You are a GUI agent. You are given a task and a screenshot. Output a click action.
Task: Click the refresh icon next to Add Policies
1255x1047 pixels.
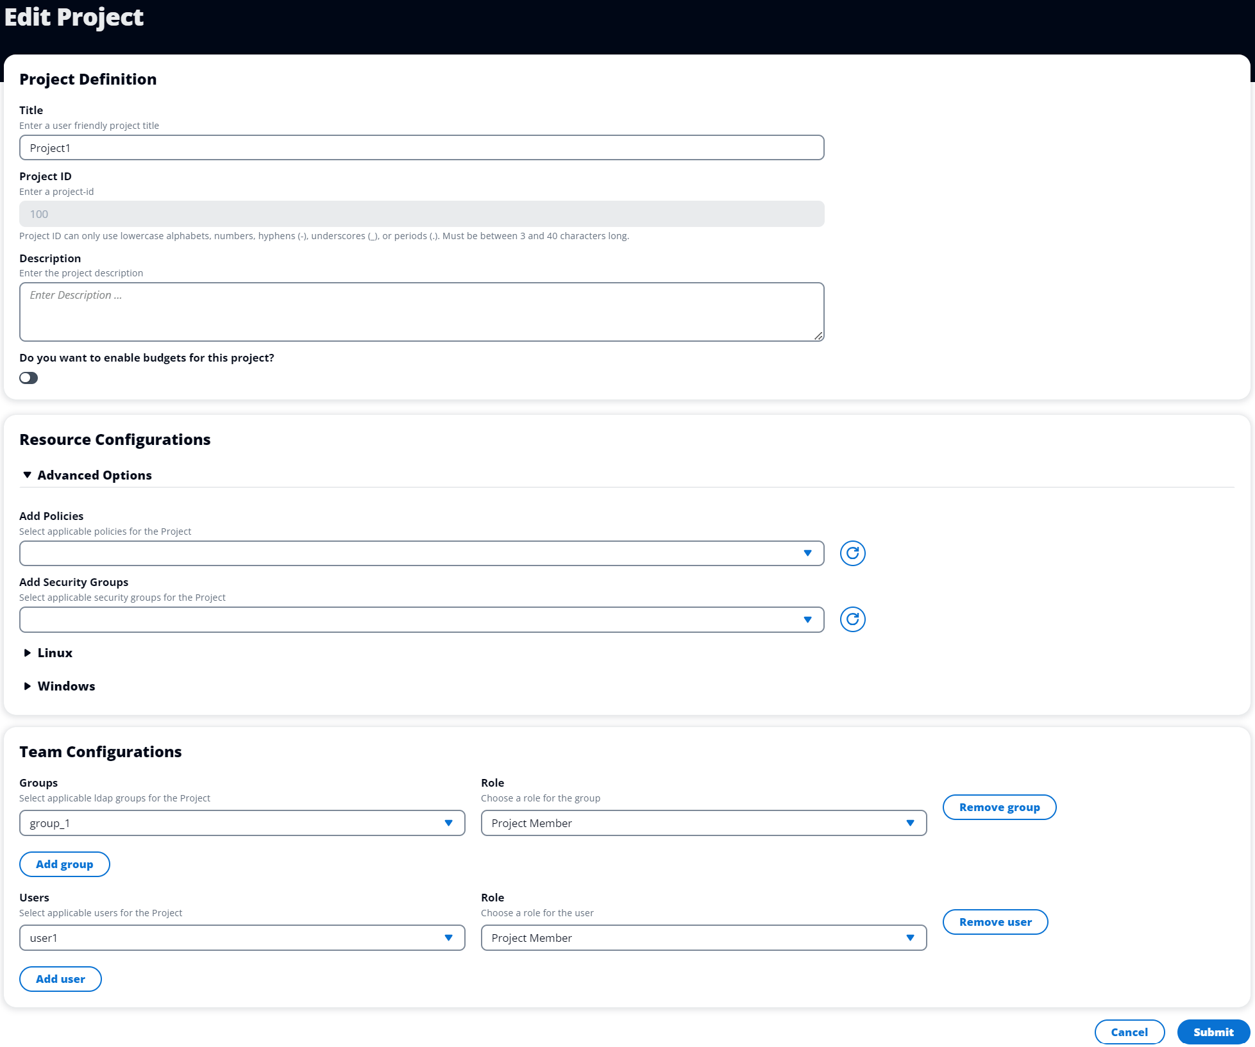coord(852,553)
